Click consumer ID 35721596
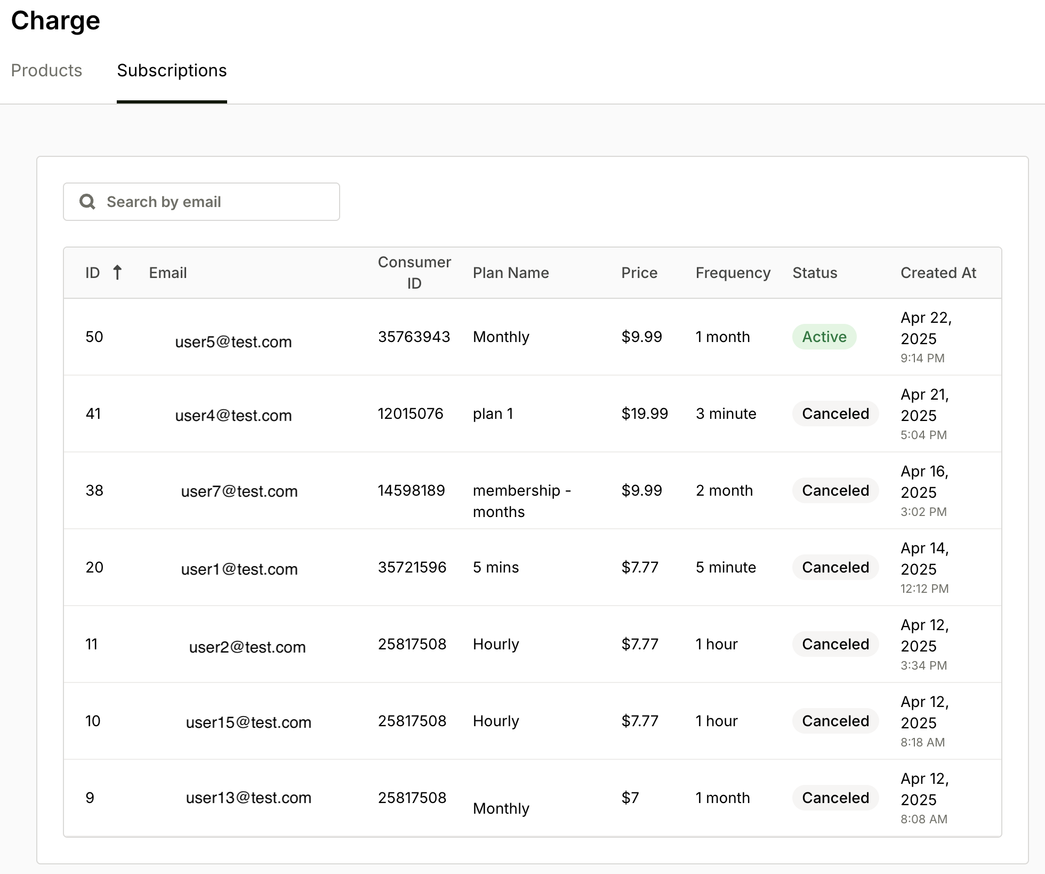The image size is (1045, 874). click(412, 567)
